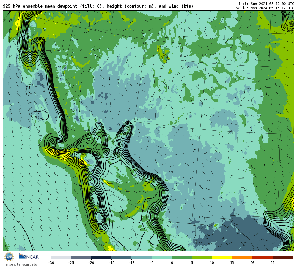Viewport: 297px width, 268px height.
Task: Click the NCAR logo
Action: (x=29, y=256)
